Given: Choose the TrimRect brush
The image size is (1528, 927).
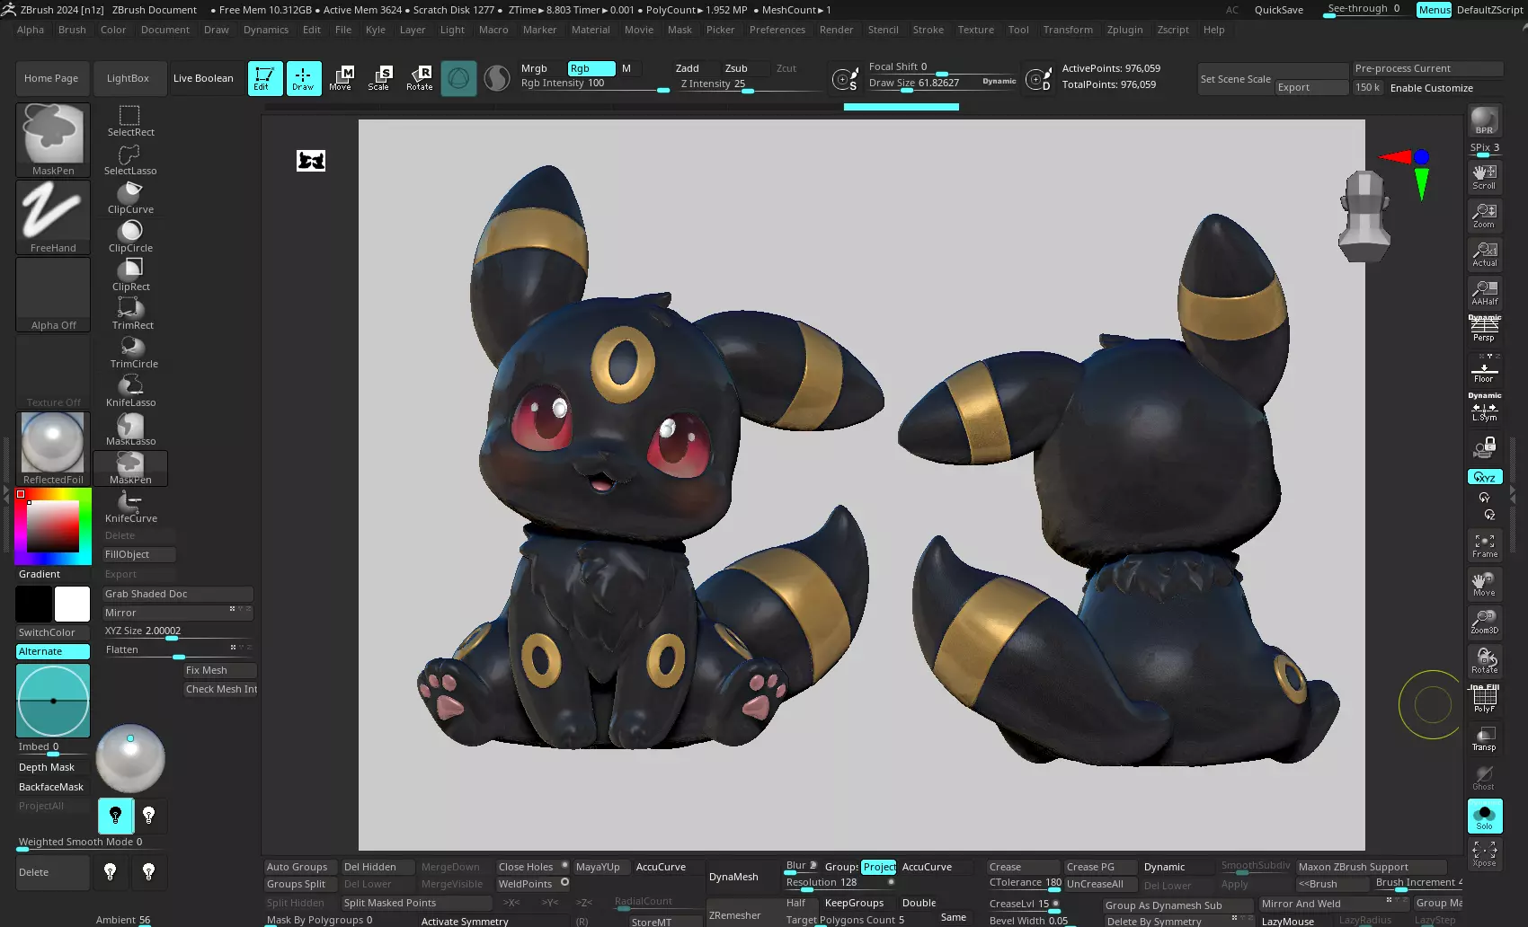Looking at the screenshot, I should pyautogui.click(x=130, y=313).
